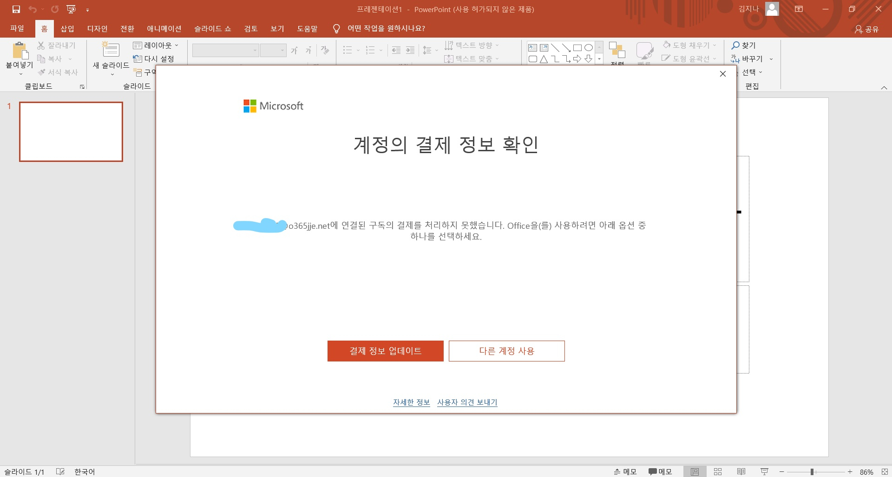Click the increase font size icon

tap(294, 51)
